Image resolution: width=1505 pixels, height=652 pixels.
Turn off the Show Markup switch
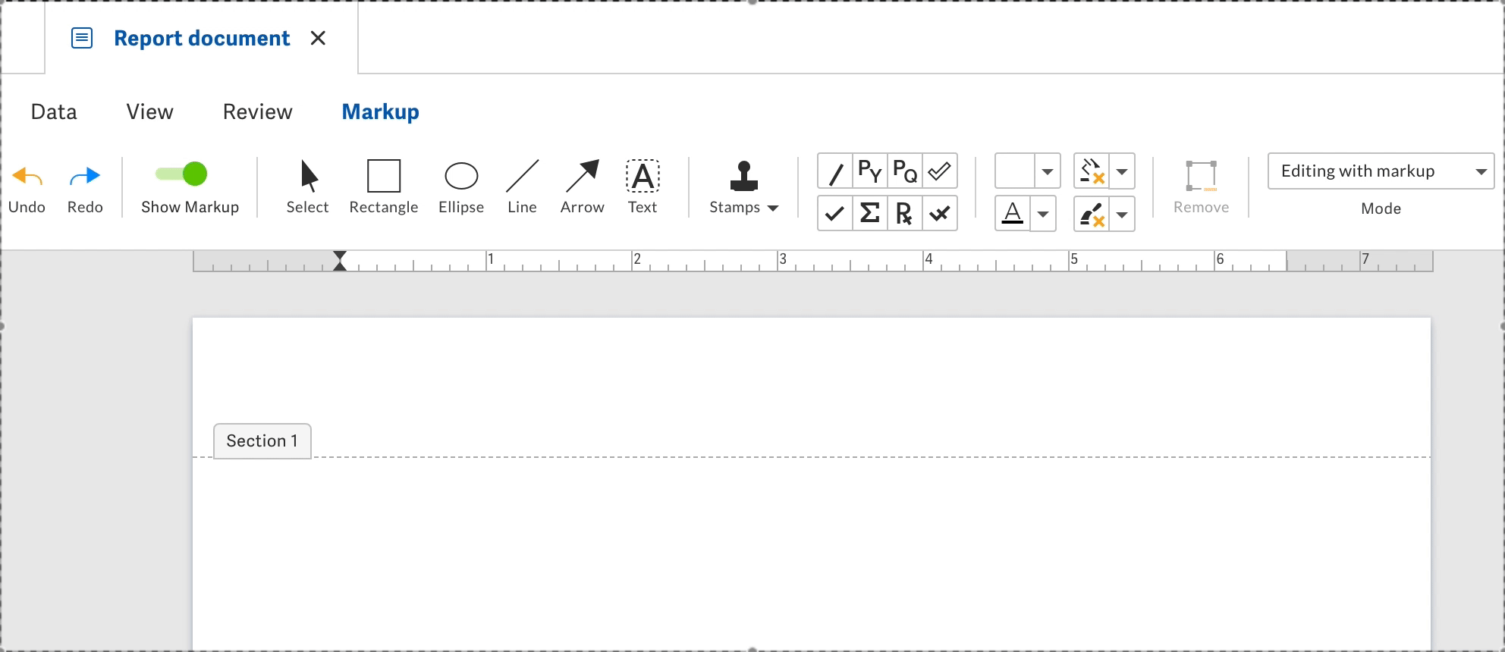point(182,174)
